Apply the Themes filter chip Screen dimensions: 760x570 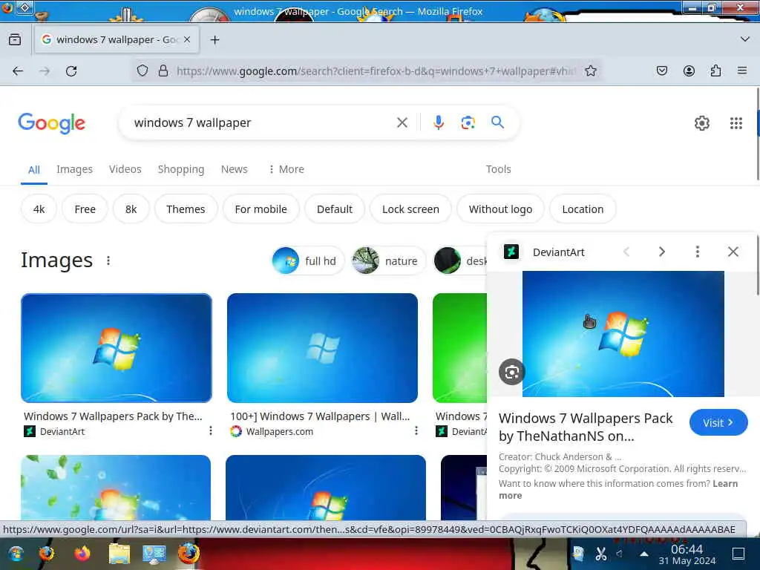tap(186, 209)
